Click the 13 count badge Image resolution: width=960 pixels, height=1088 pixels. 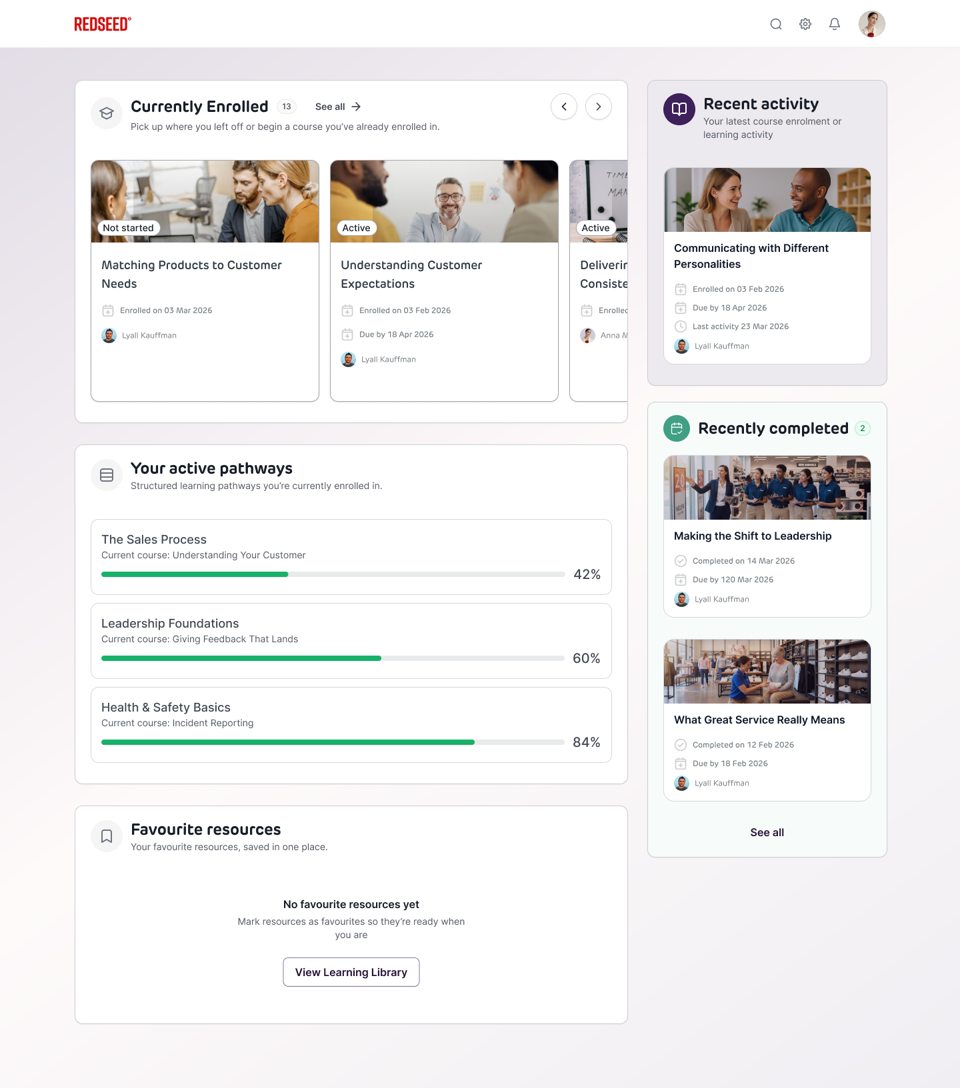(287, 107)
